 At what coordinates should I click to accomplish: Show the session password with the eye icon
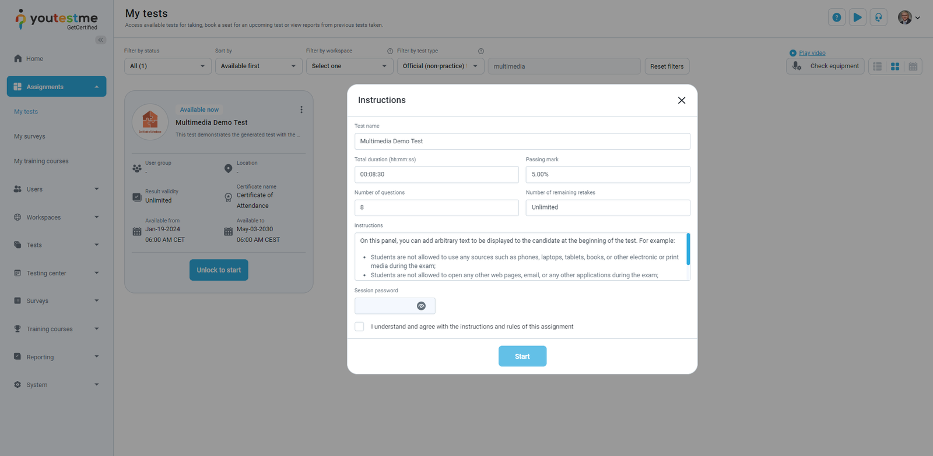[421, 306]
